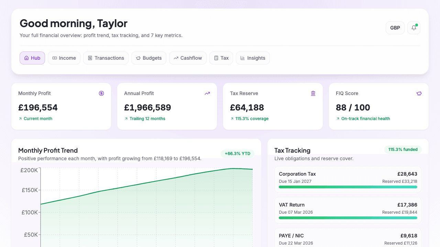
Task: Open the Cashflow tab
Action: [188, 58]
